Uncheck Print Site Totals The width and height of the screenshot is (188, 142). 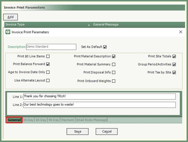[174, 56]
